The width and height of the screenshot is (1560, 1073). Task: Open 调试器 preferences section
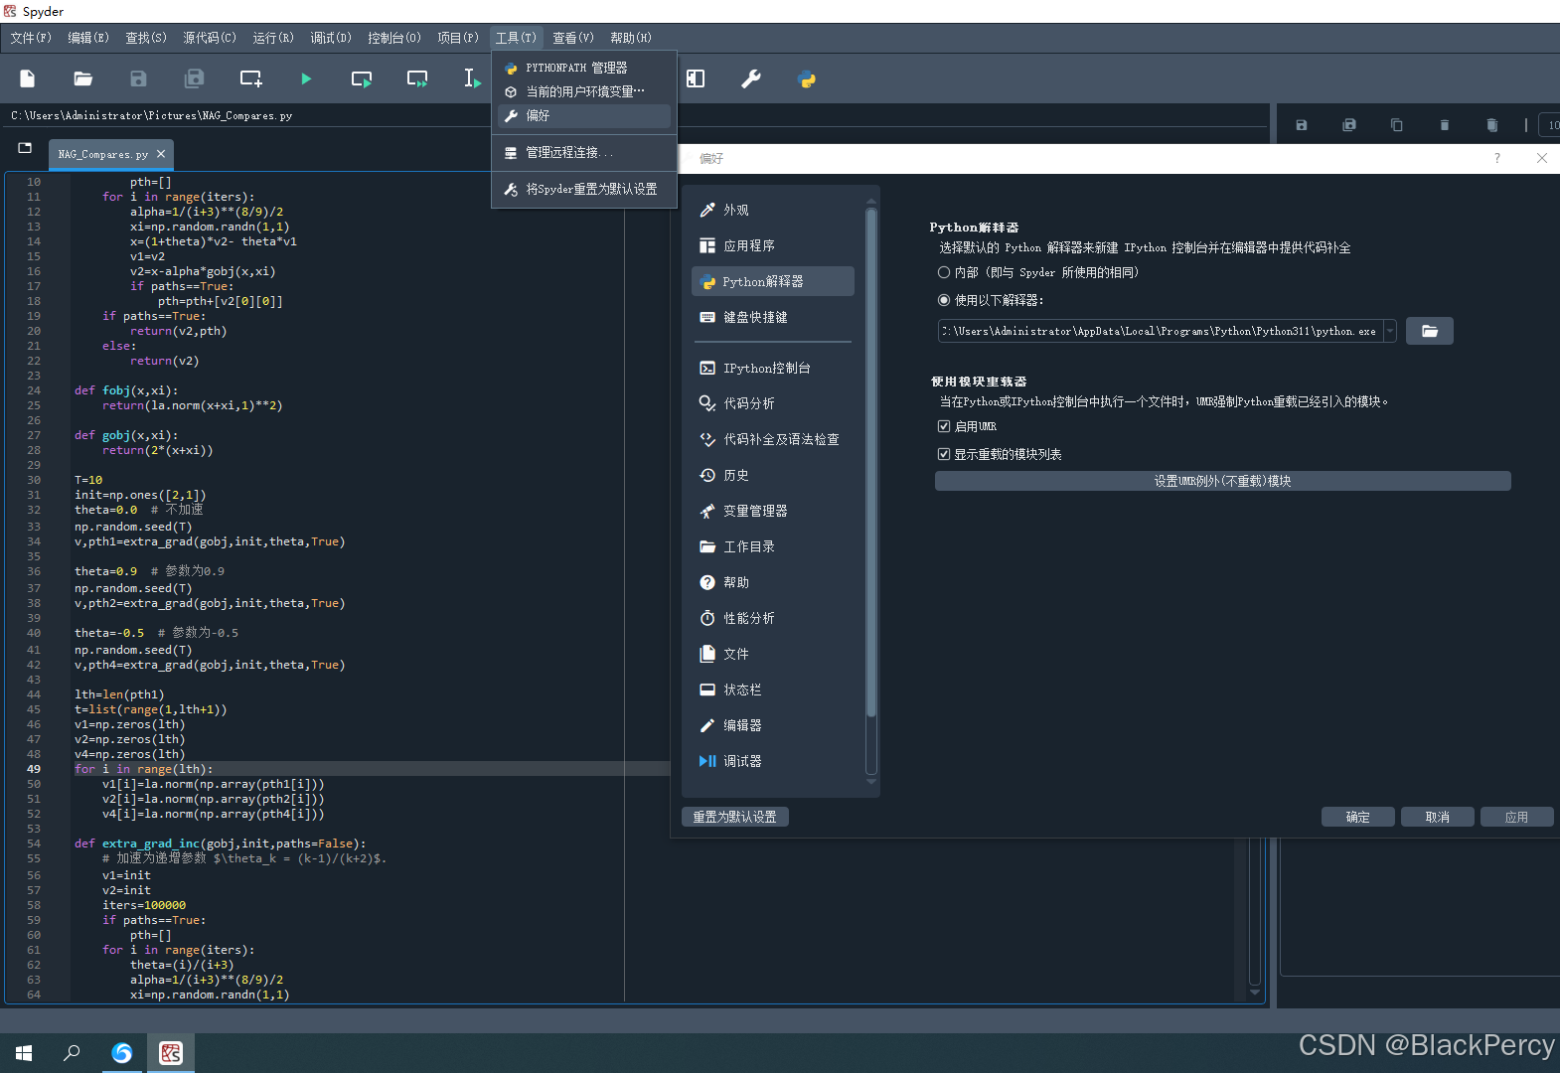tap(773, 761)
